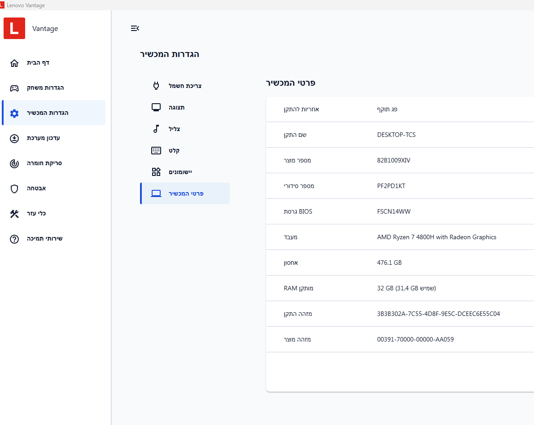The image size is (534, 425).
Task: Open audio settings via music note icon
Action: [156, 129]
